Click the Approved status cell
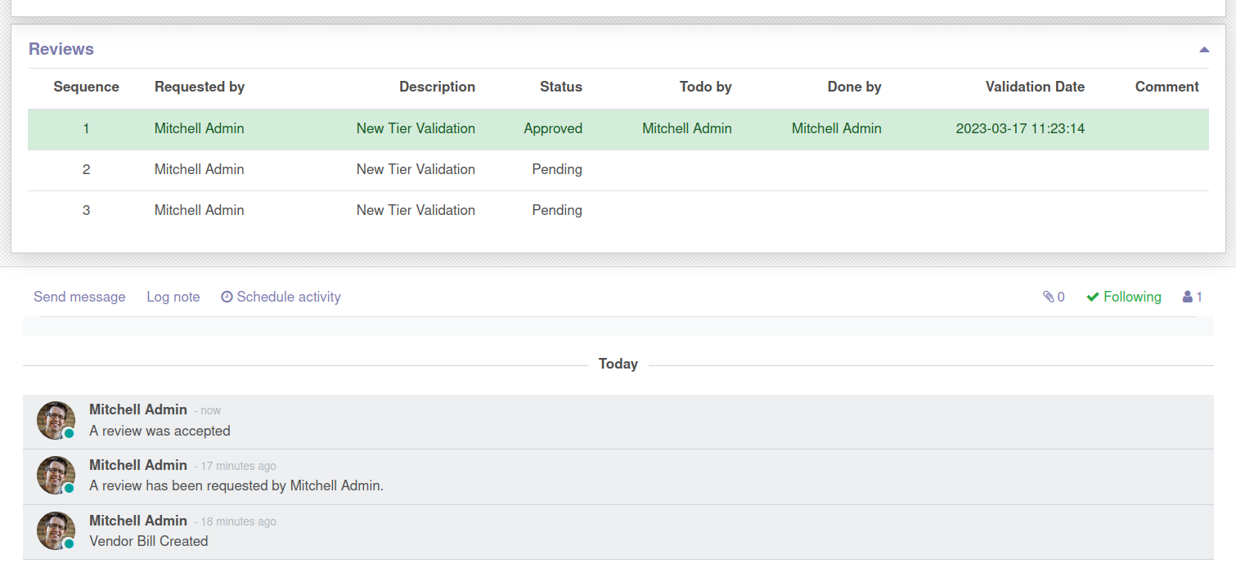Image resolution: width=1236 pixels, height=577 pixels. tap(553, 129)
